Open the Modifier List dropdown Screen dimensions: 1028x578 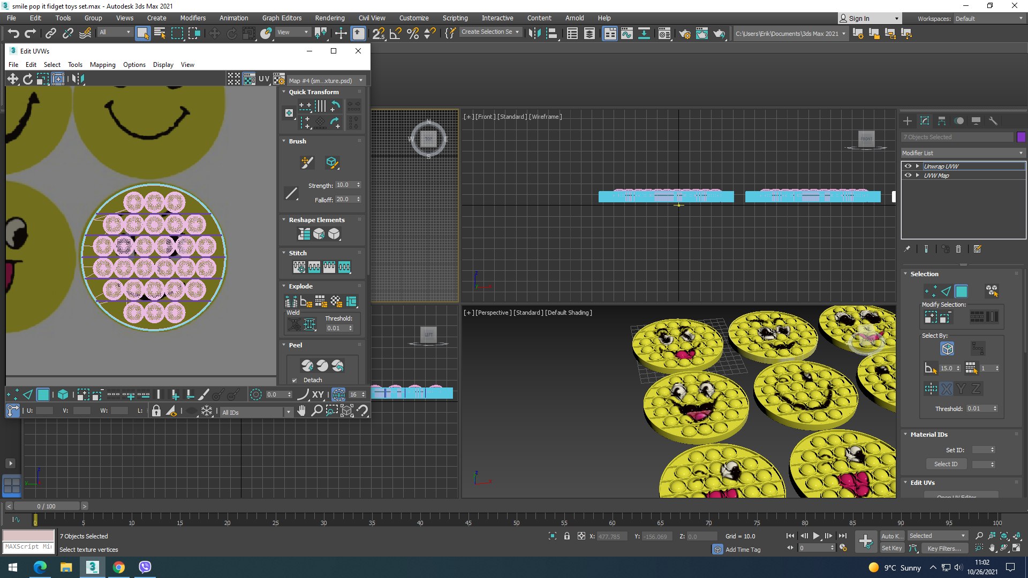point(962,153)
